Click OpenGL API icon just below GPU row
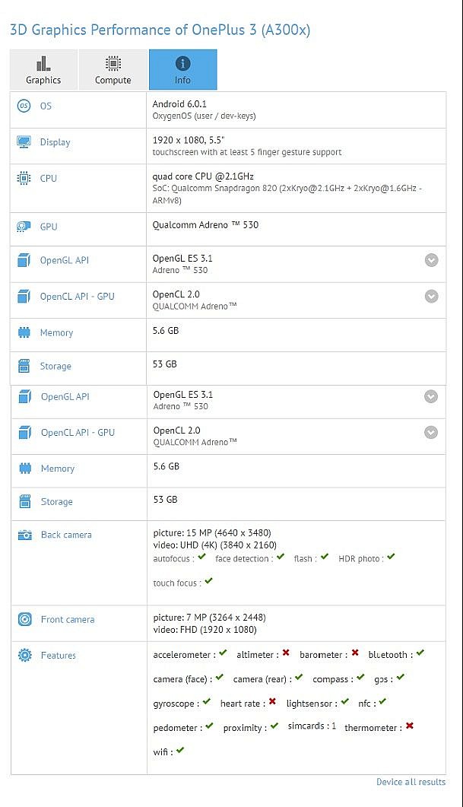 (x=24, y=260)
